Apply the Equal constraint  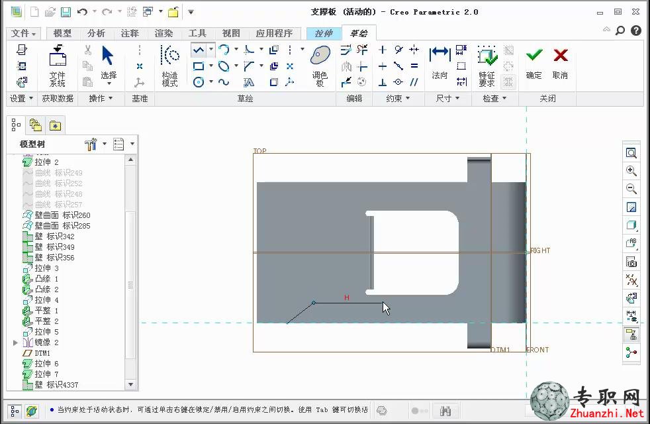pyautogui.click(x=414, y=66)
